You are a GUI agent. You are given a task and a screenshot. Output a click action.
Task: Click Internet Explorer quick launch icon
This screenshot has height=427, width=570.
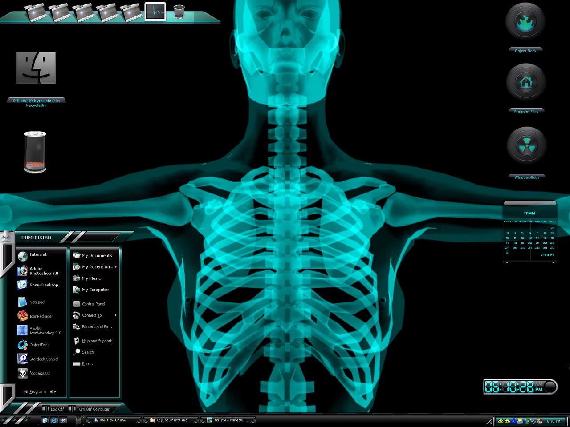click(54, 420)
